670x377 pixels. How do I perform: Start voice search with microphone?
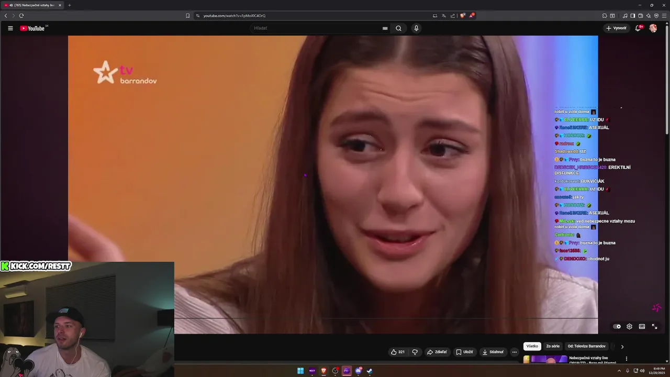click(416, 28)
